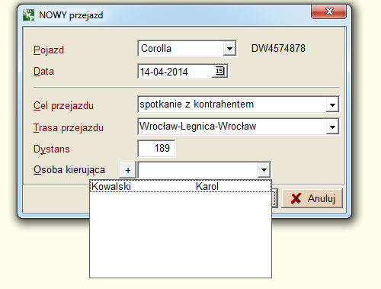Select Kowalski Karol from the driver list

tap(181, 186)
